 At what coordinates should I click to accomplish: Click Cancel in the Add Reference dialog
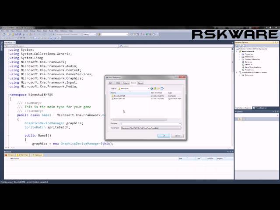[x=178, y=136]
